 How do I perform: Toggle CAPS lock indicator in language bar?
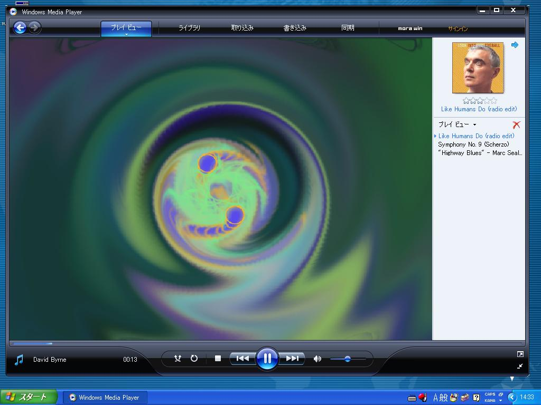(x=490, y=394)
